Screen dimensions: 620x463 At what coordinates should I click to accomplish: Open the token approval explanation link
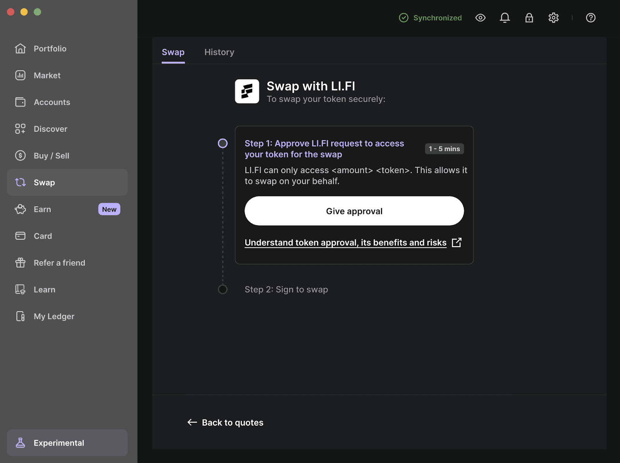345,243
